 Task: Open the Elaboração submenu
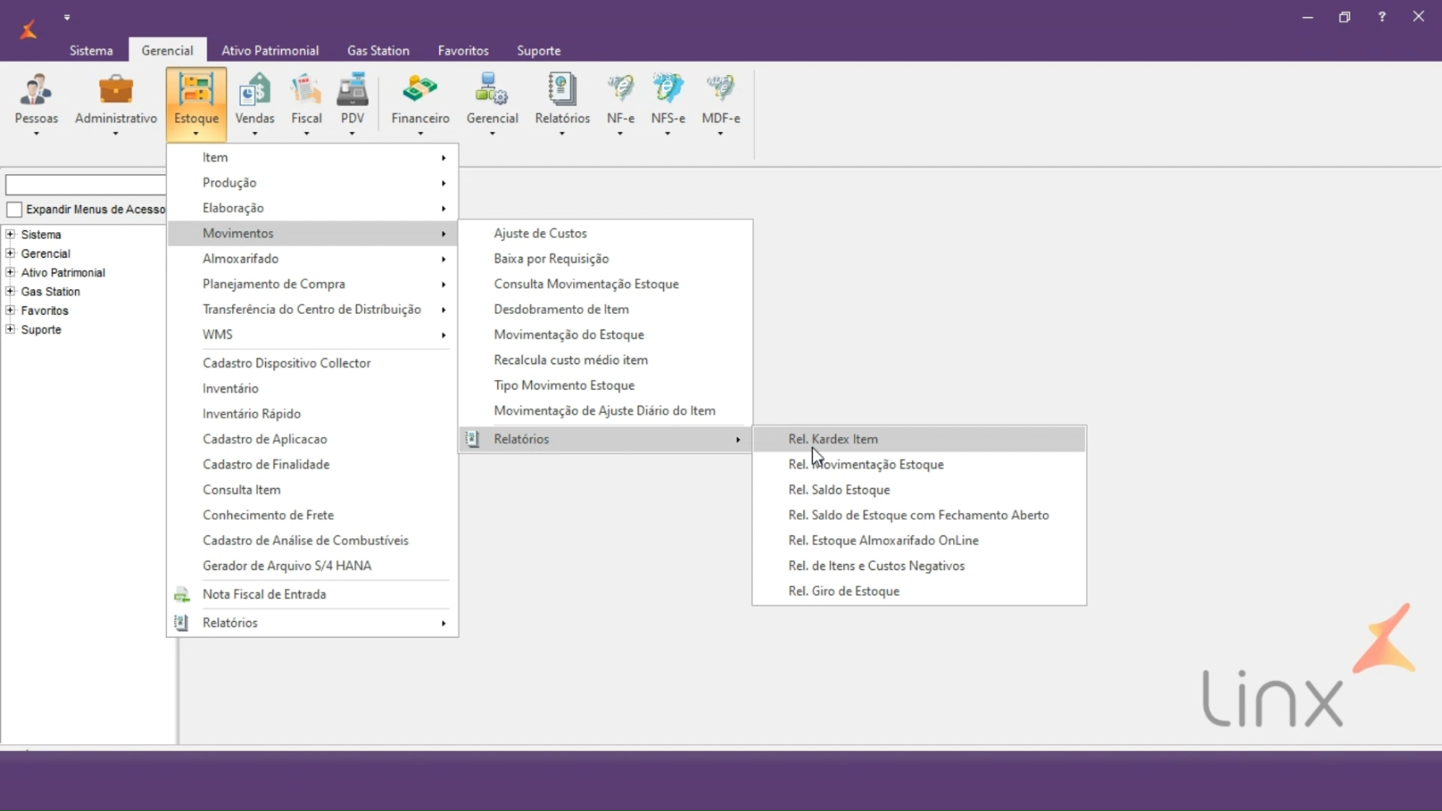click(x=312, y=208)
